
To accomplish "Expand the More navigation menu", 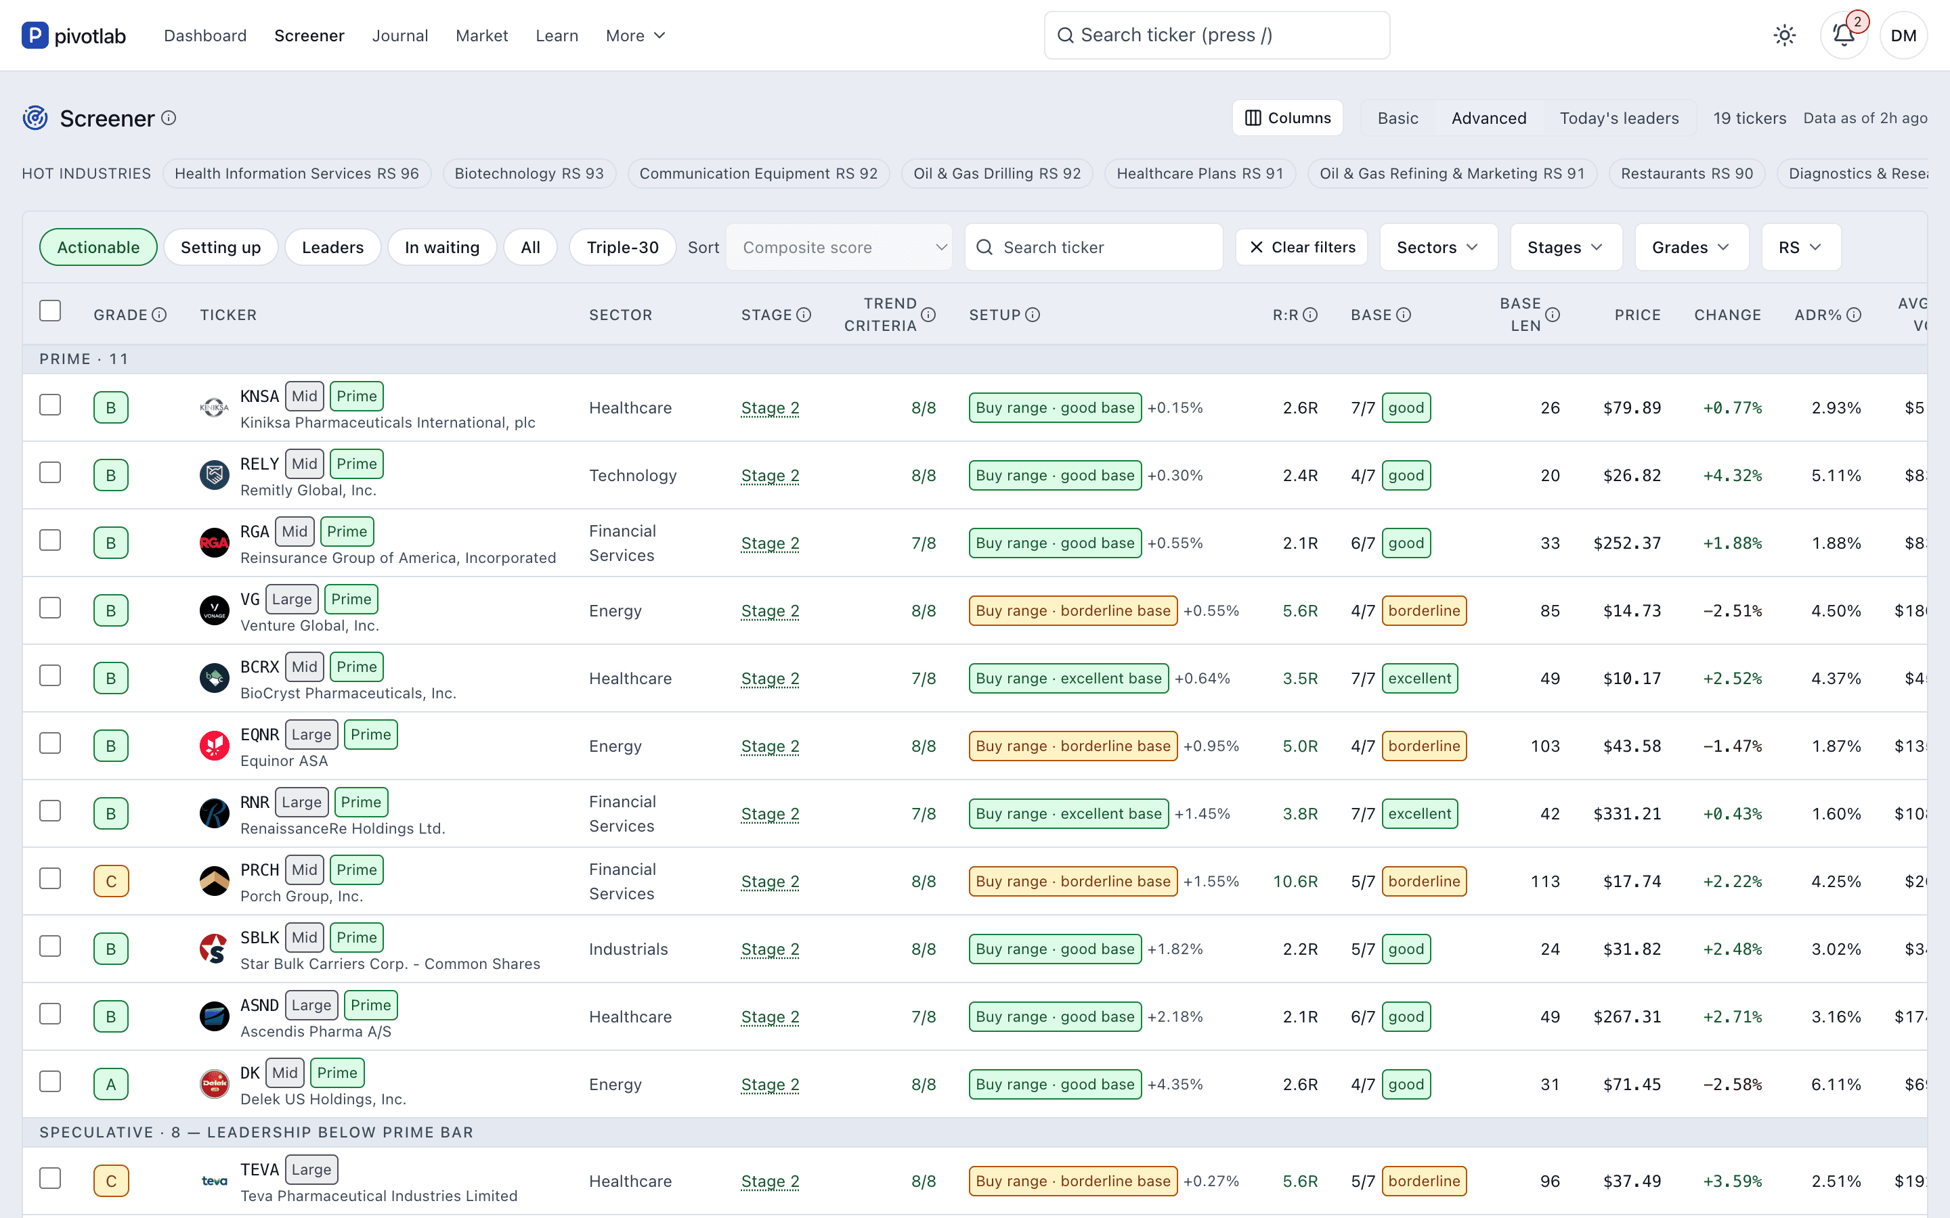I will point(636,35).
